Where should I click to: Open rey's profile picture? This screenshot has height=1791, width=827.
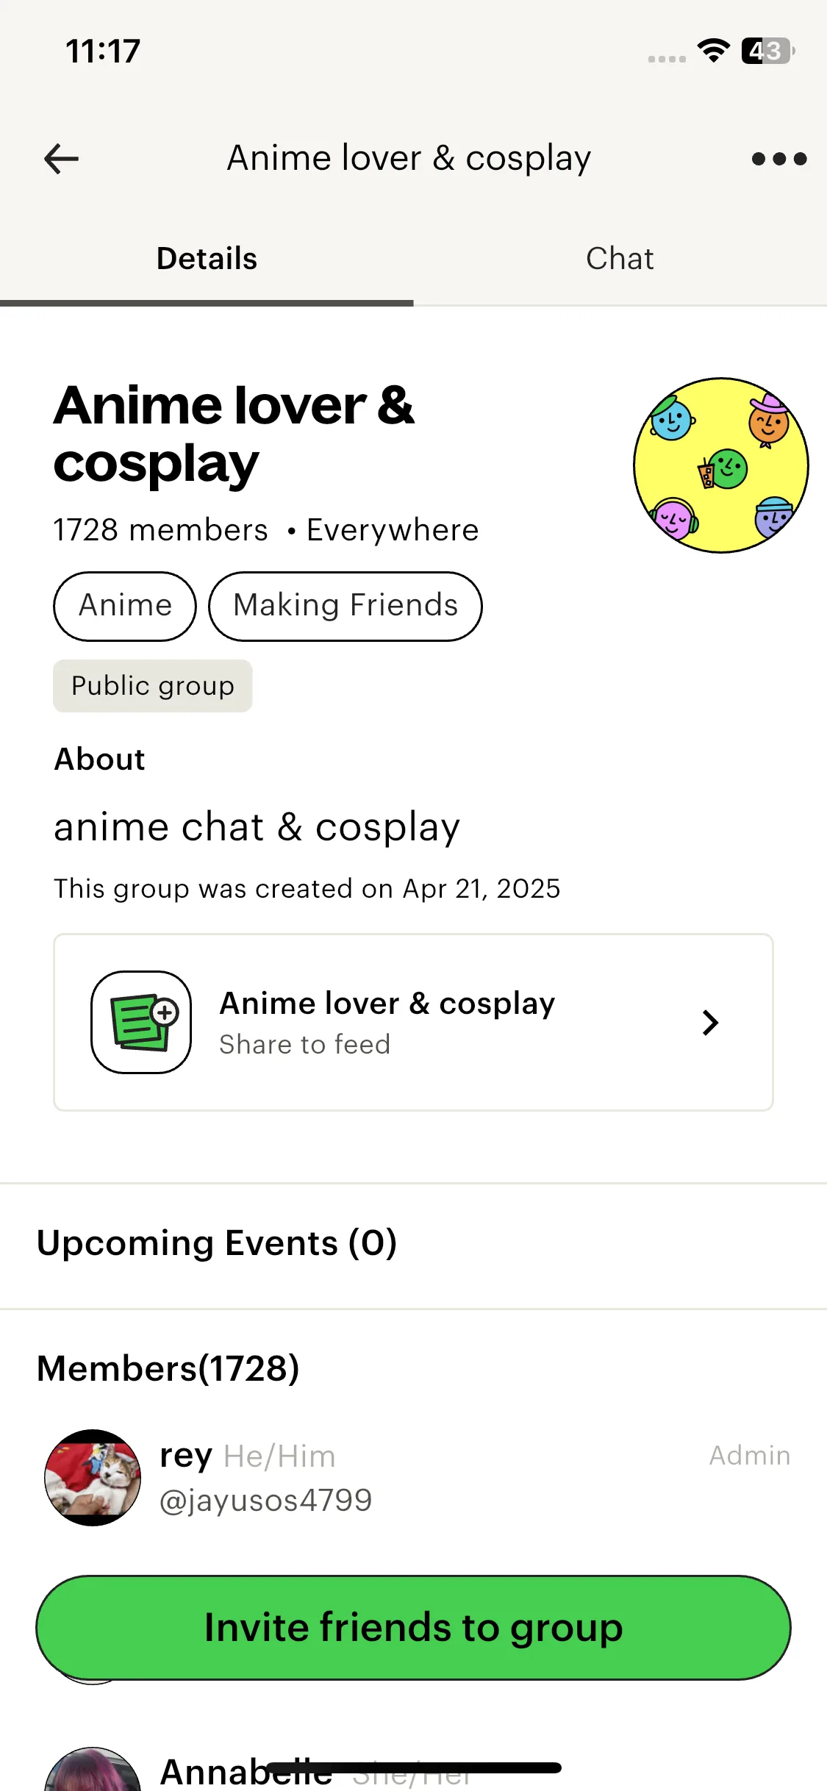93,1477
